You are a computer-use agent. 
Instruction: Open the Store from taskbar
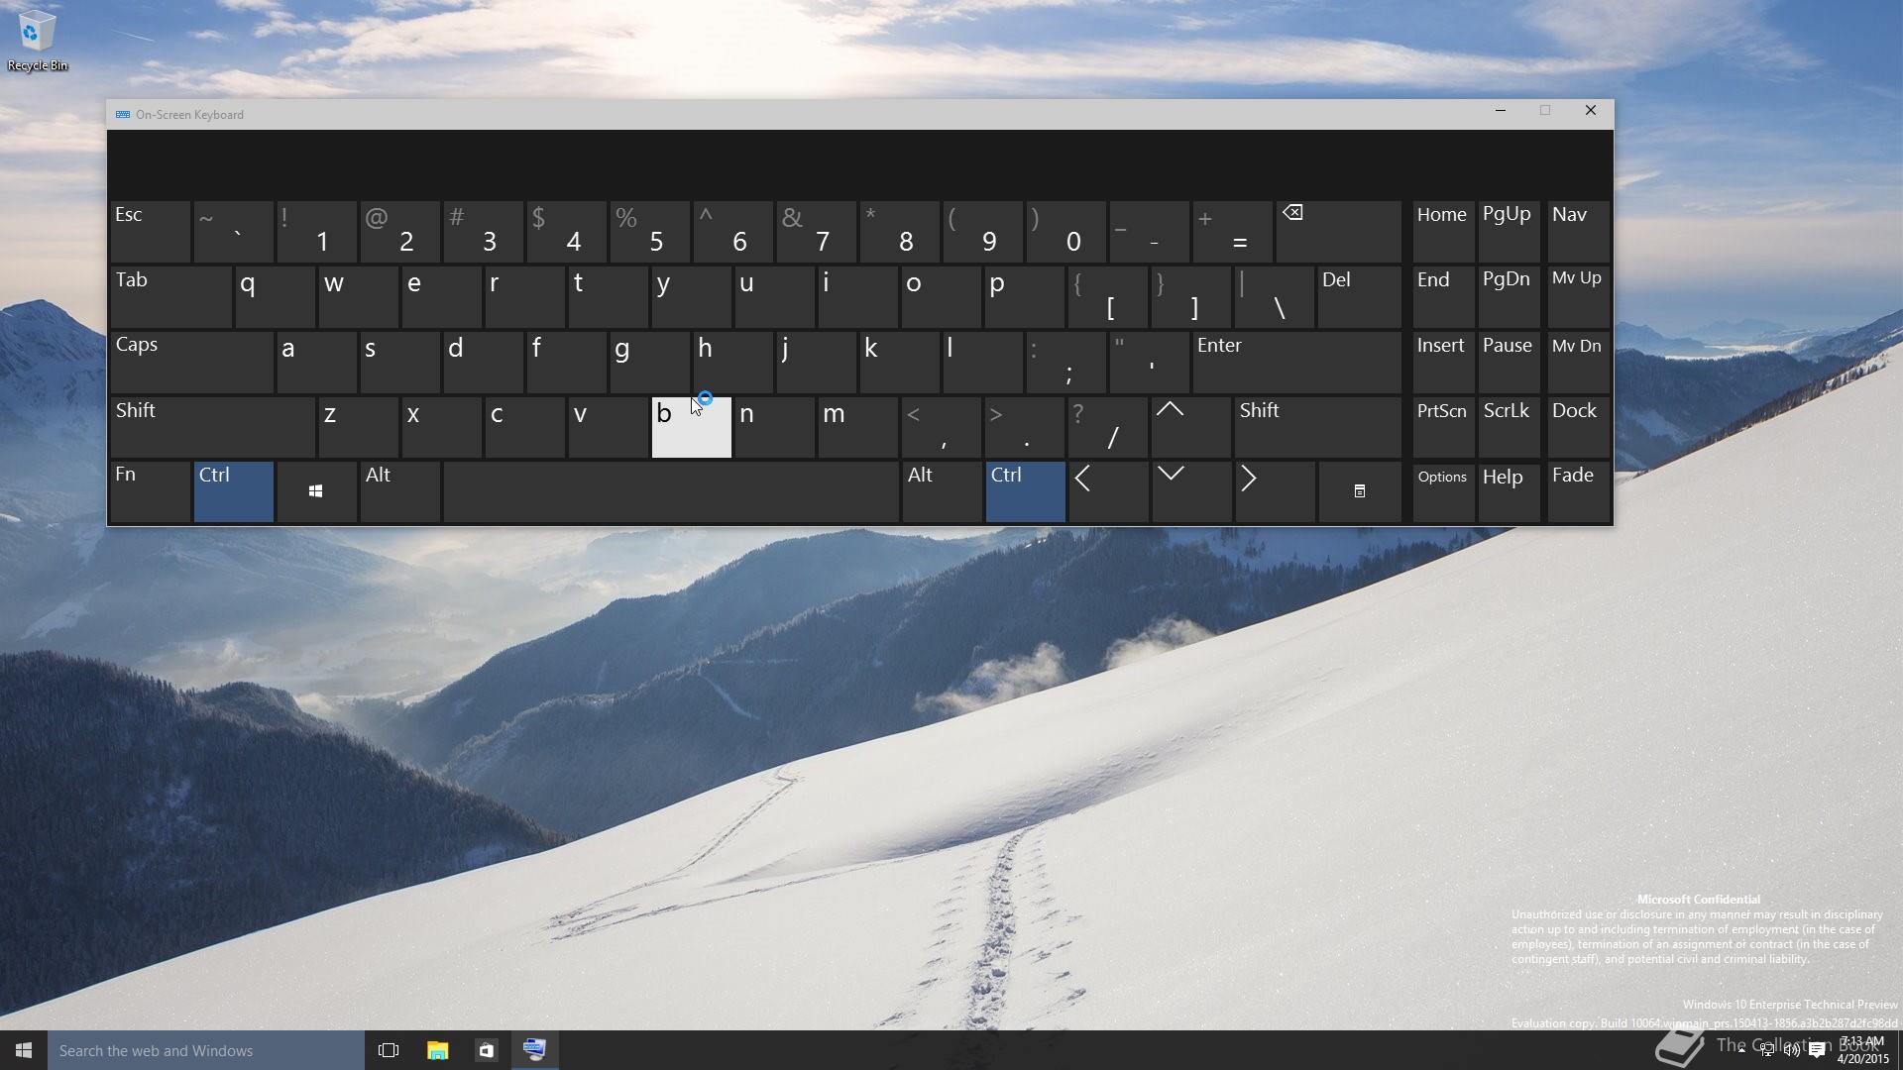(x=486, y=1050)
